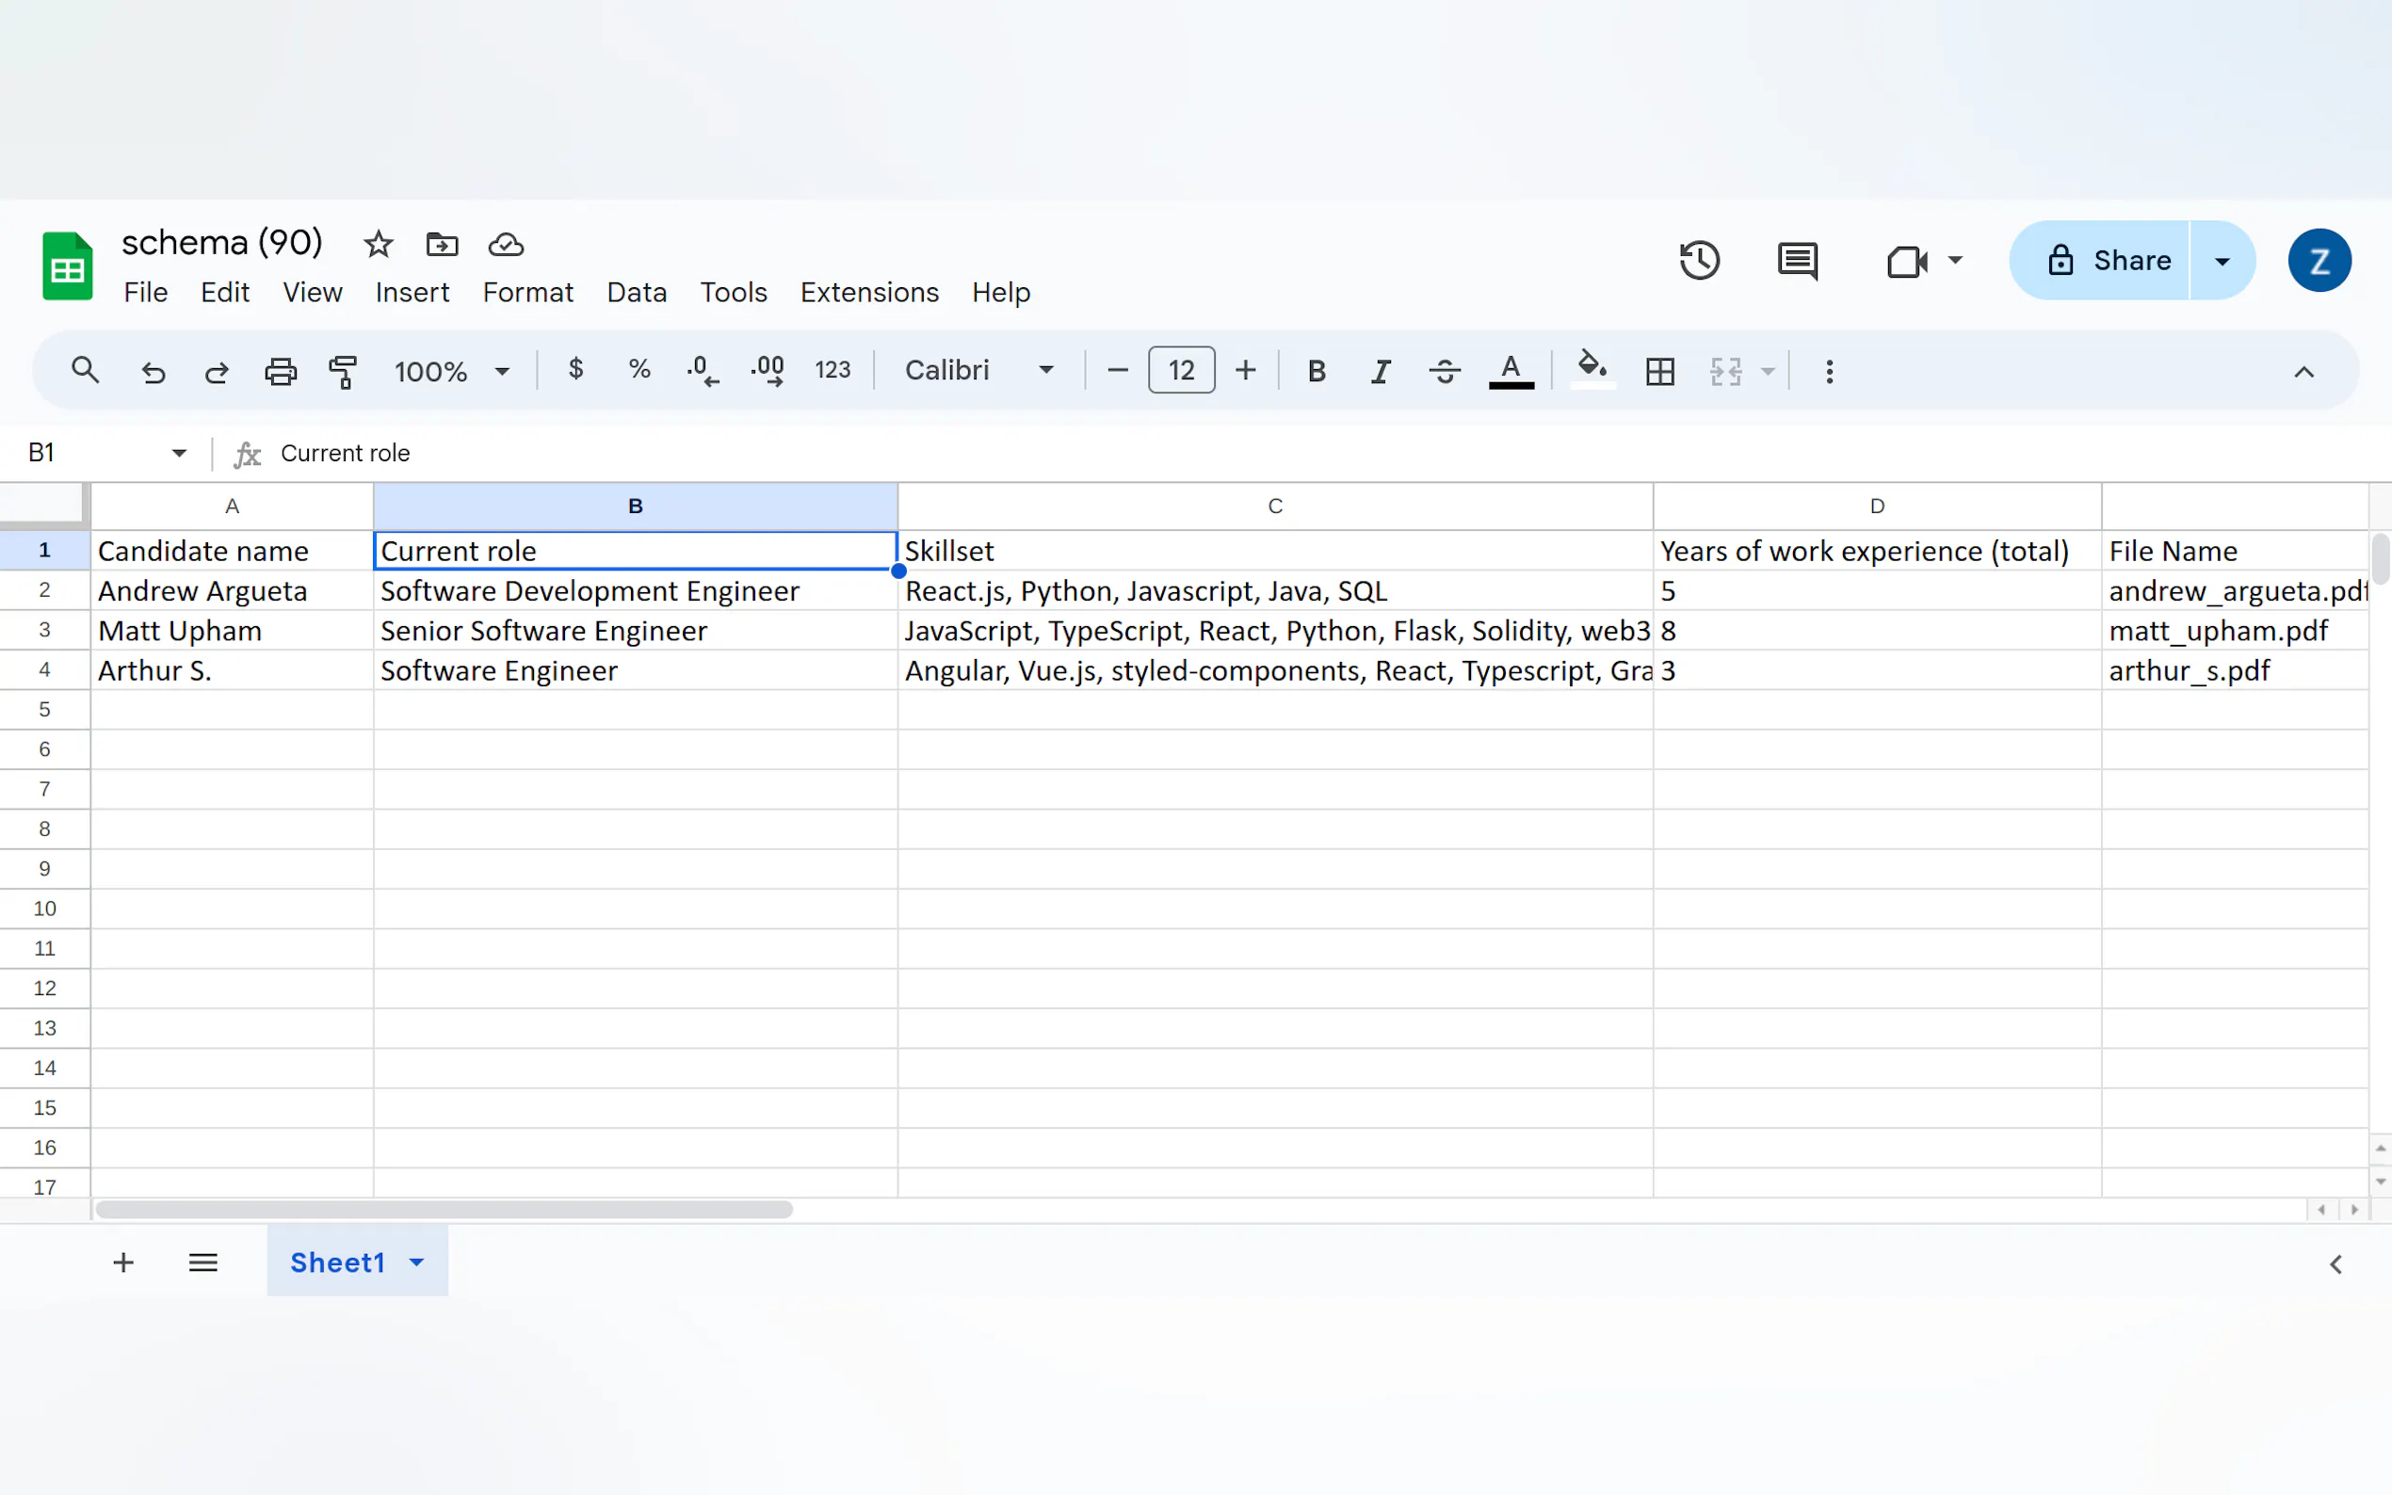Open the Extensions menu
2392x1495 pixels.
tap(868, 293)
